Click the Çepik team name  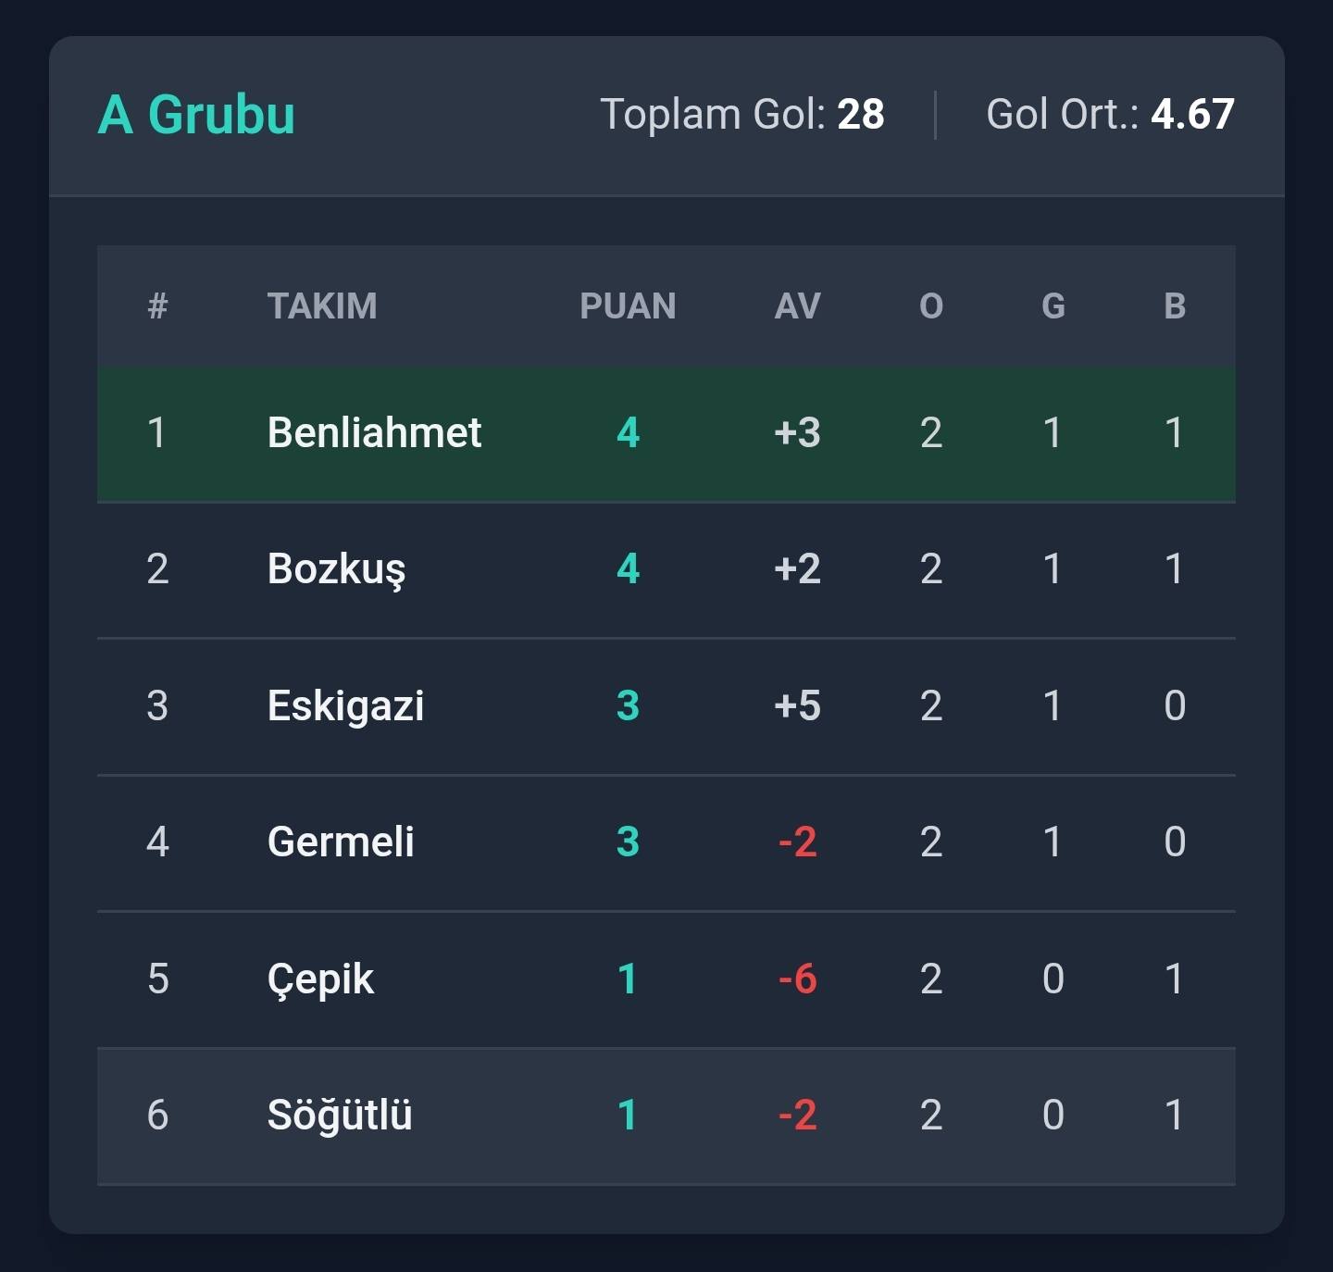[x=320, y=979]
